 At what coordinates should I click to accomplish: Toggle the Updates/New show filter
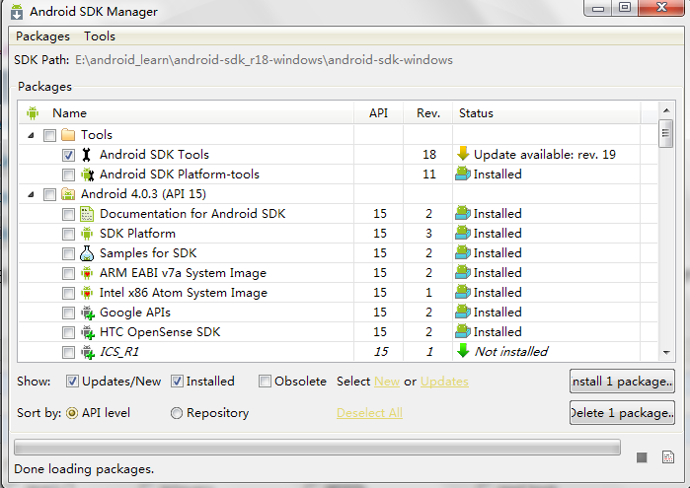tap(72, 382)
